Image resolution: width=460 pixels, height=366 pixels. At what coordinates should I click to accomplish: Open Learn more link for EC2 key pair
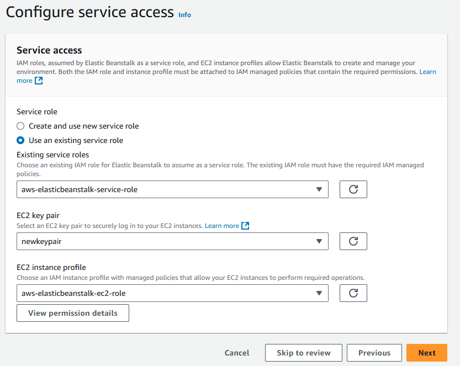coord(222,226)
